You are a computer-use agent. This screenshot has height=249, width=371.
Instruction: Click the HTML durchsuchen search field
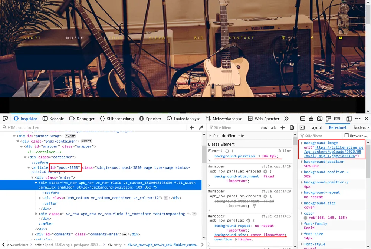click(95, 127)
